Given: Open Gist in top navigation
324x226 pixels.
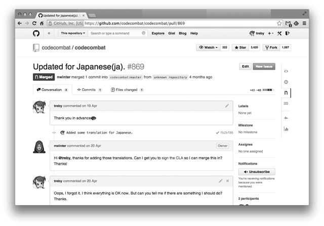Looking at the screenshot, I should (172, 33).
